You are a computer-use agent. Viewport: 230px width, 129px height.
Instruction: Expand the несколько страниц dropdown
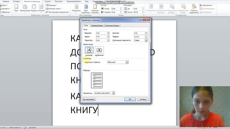127,62
